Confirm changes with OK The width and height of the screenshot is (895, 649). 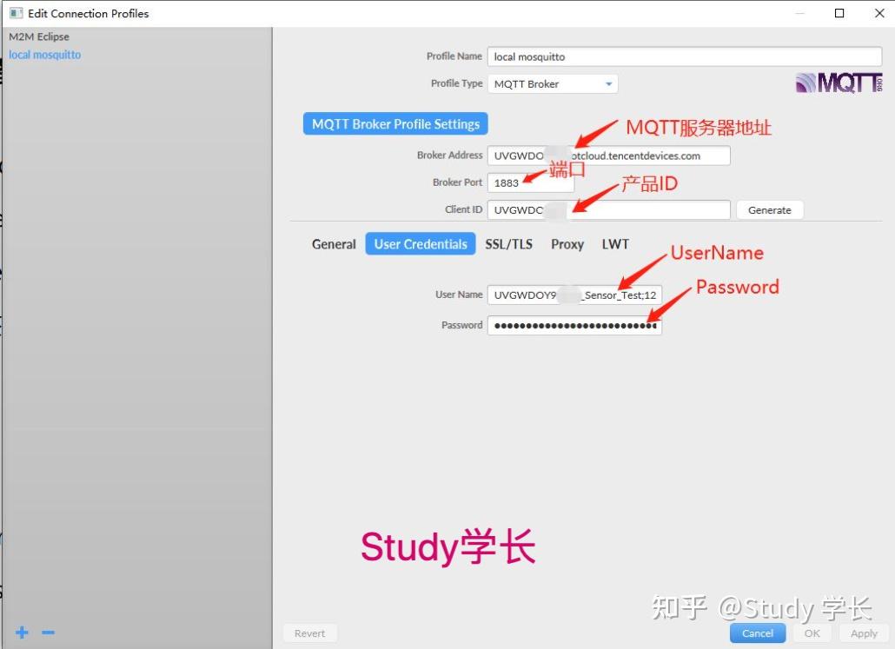pos(814,633)
